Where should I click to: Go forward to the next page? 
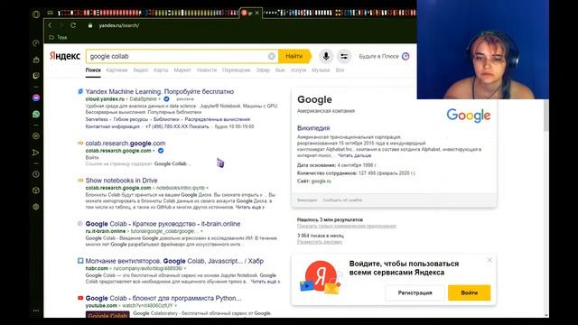[x=61, y=25]
